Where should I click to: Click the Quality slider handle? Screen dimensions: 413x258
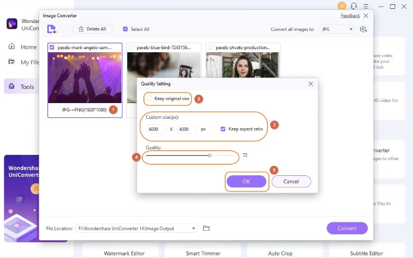click(x=209, y=155)
